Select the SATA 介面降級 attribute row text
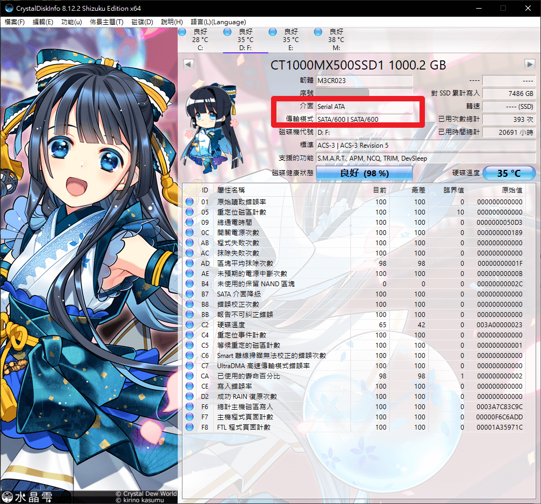Image resolution: width=541 pixels, height=504 pixels. coord(239,294)
